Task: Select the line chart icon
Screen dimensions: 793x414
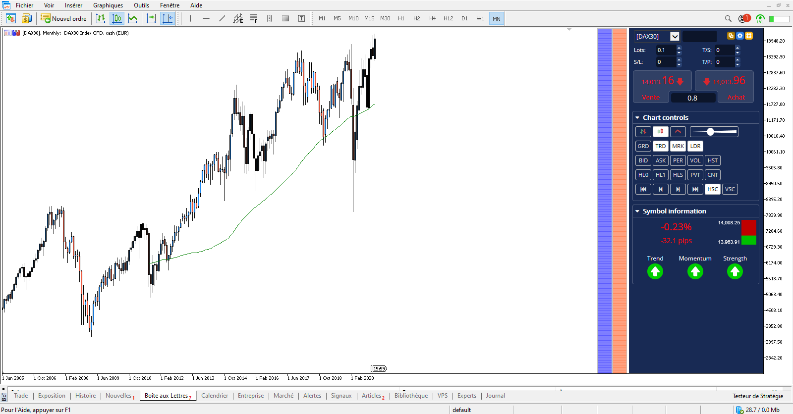Action: tap(133, 19)
